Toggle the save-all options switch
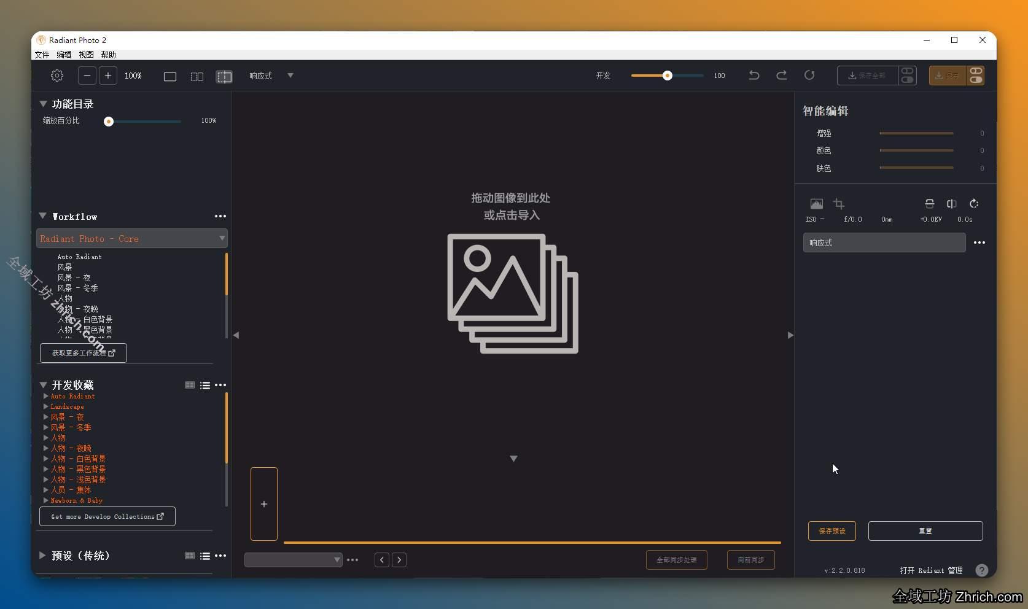Viewport: 1028px width, 609px height. pyautogui.click(x=907, y=76)
